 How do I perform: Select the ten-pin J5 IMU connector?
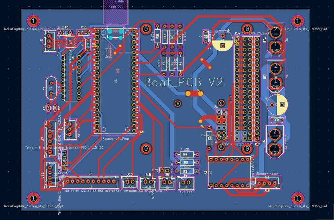[91, 182]
